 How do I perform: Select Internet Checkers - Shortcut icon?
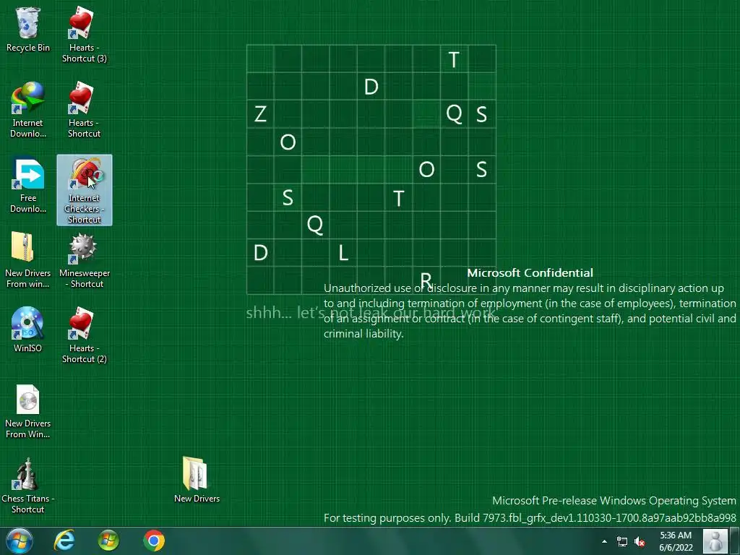85,190
